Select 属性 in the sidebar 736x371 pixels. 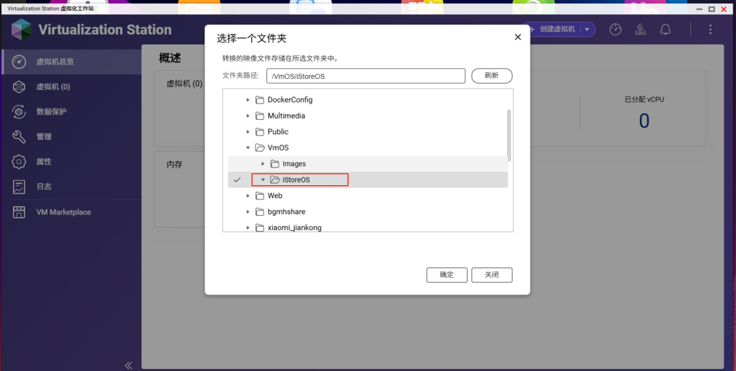(70, 161)
